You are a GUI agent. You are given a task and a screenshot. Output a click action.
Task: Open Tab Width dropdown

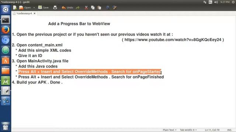188,130
